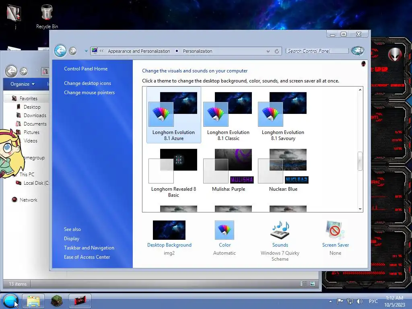Screen dimensions: 412x309
Task: Open Control Panel Home
Action: [86, 68]
